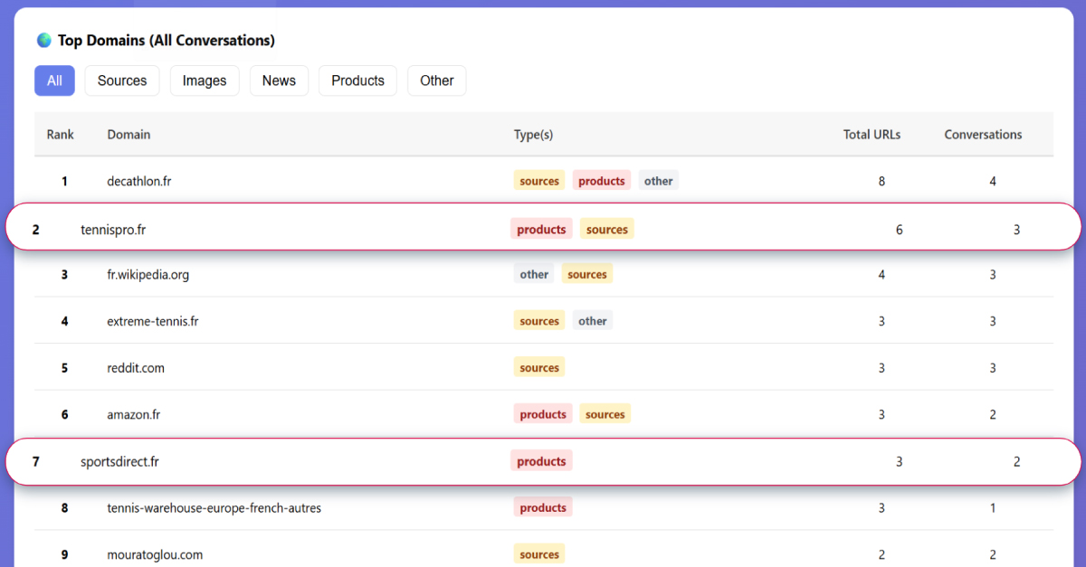1086x567 pixels.
Task: Click the products tag in amazon.fr row
Action: [x=543, y=414]
